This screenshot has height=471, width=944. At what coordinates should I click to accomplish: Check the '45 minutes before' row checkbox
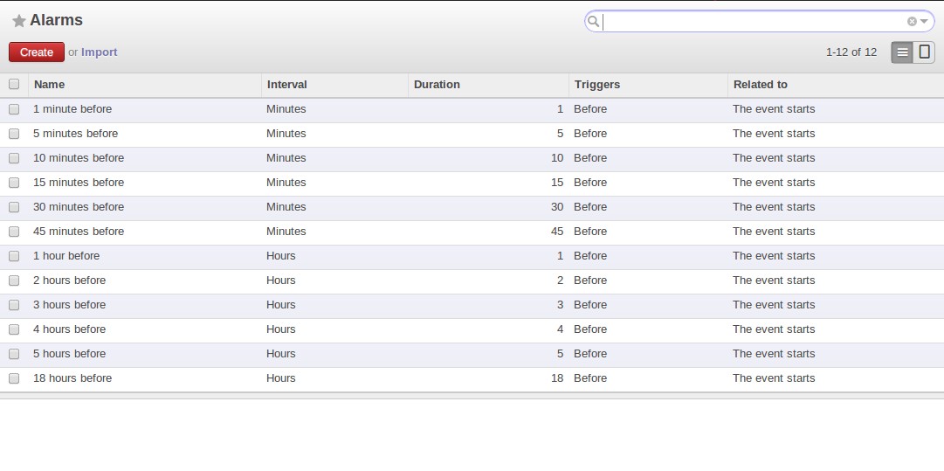point(14,232)
